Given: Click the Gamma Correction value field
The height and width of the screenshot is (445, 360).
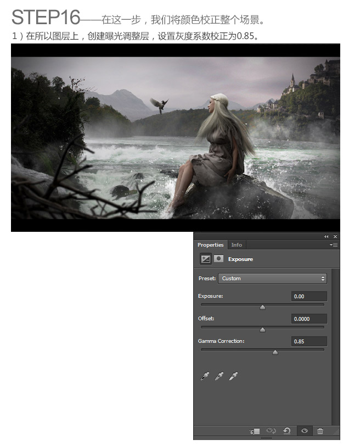Looking at the screenshot, I should (309, 341).
